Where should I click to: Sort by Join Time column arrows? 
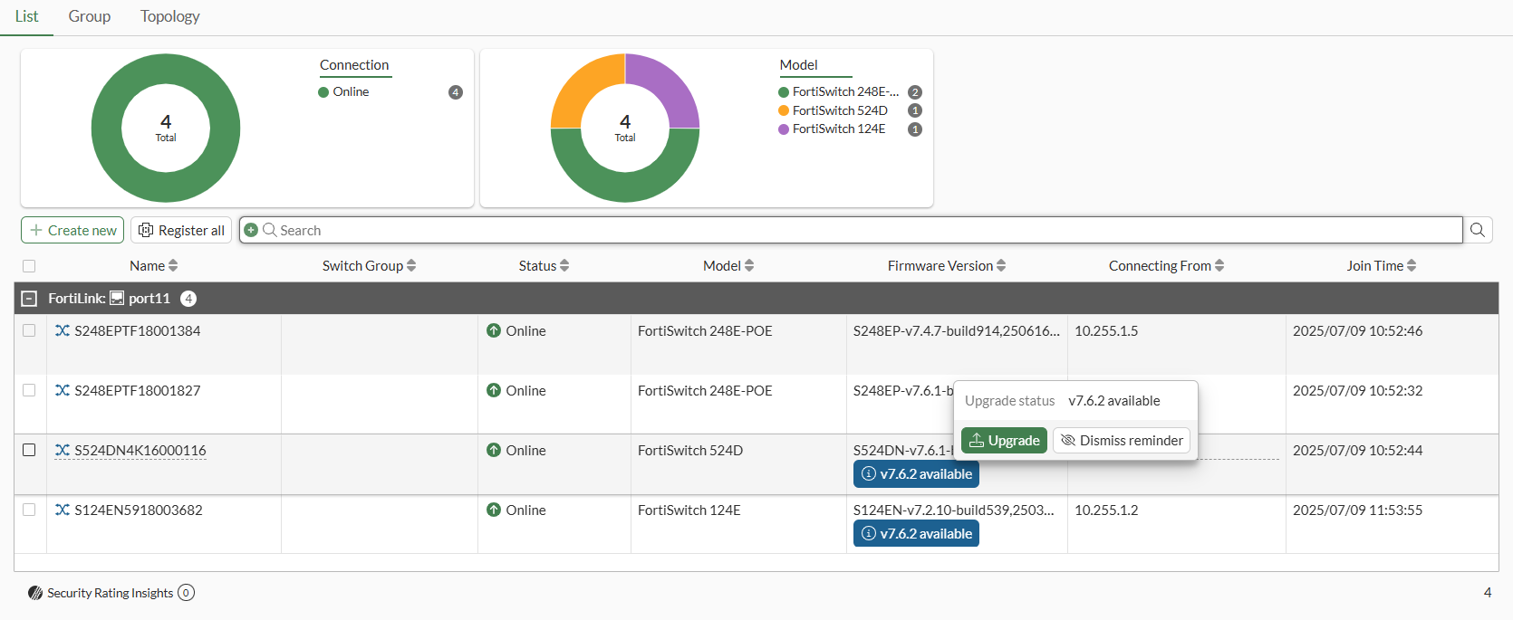click(1412, 265)
